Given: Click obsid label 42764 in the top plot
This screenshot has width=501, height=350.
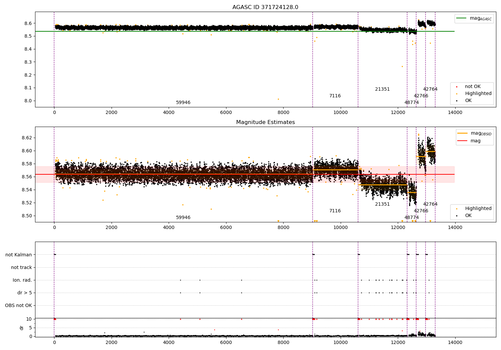Looking at the screenshot, I should [x=430, y=89].
